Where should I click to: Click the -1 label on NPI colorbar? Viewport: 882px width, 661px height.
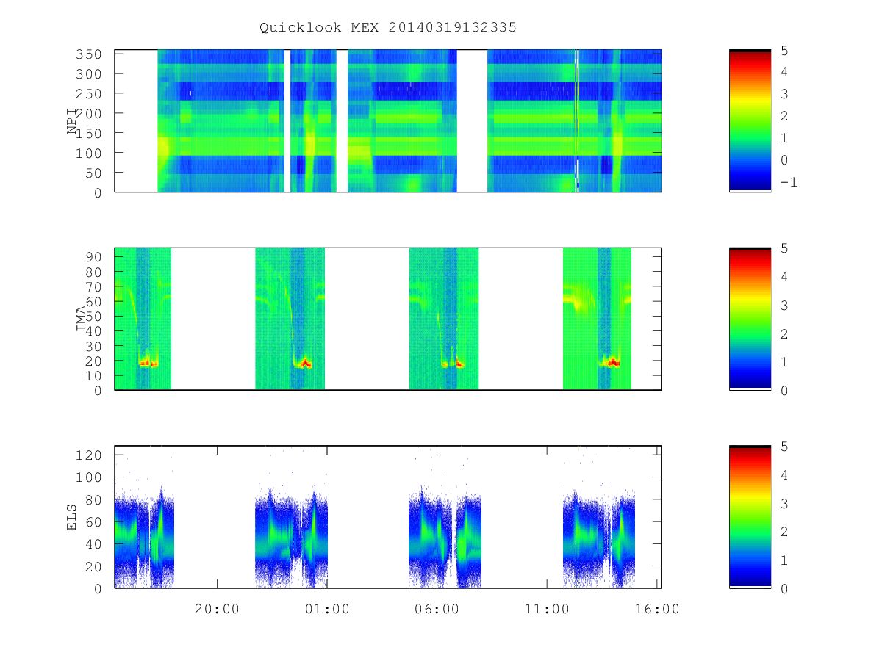788,182
